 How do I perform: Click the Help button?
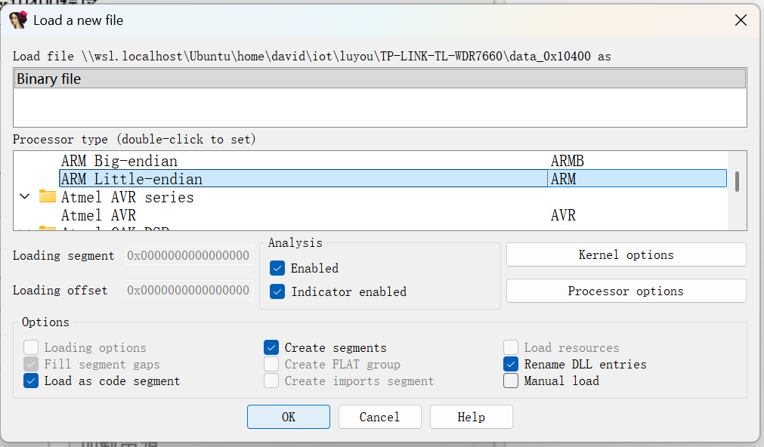pyautogui.click(x=471, y=417)
